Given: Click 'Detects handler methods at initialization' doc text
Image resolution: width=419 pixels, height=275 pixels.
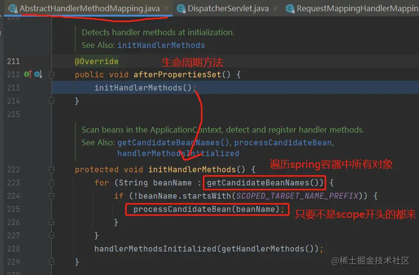Looking at the screenshot, I should [158, 32].
